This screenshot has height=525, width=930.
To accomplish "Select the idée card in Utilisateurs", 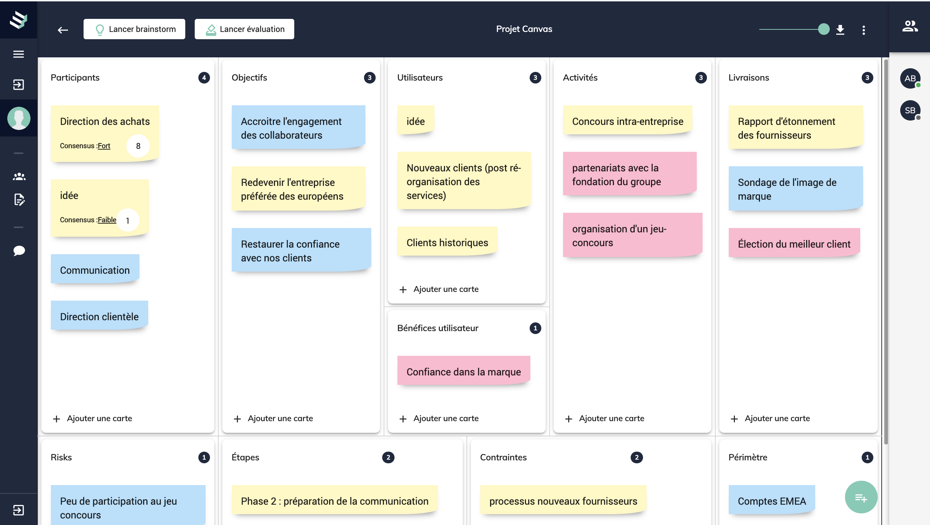I will (x=416, y=120).
